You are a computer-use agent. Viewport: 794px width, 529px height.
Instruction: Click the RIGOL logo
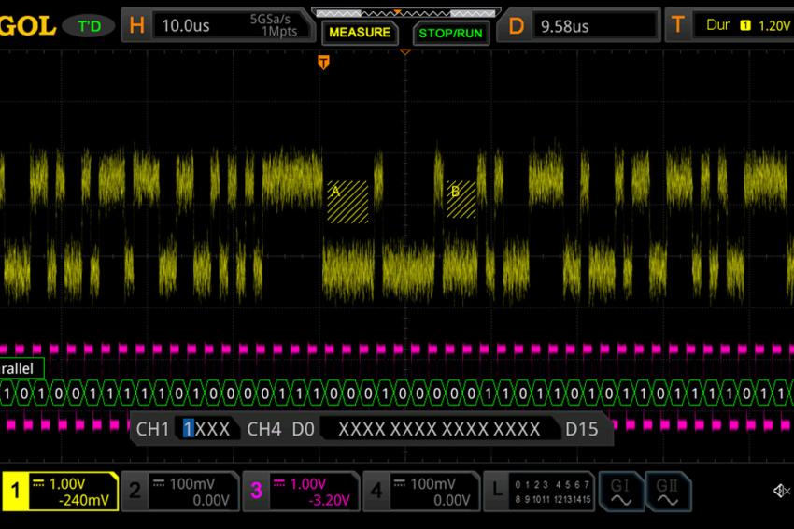[x=27, y=26]
